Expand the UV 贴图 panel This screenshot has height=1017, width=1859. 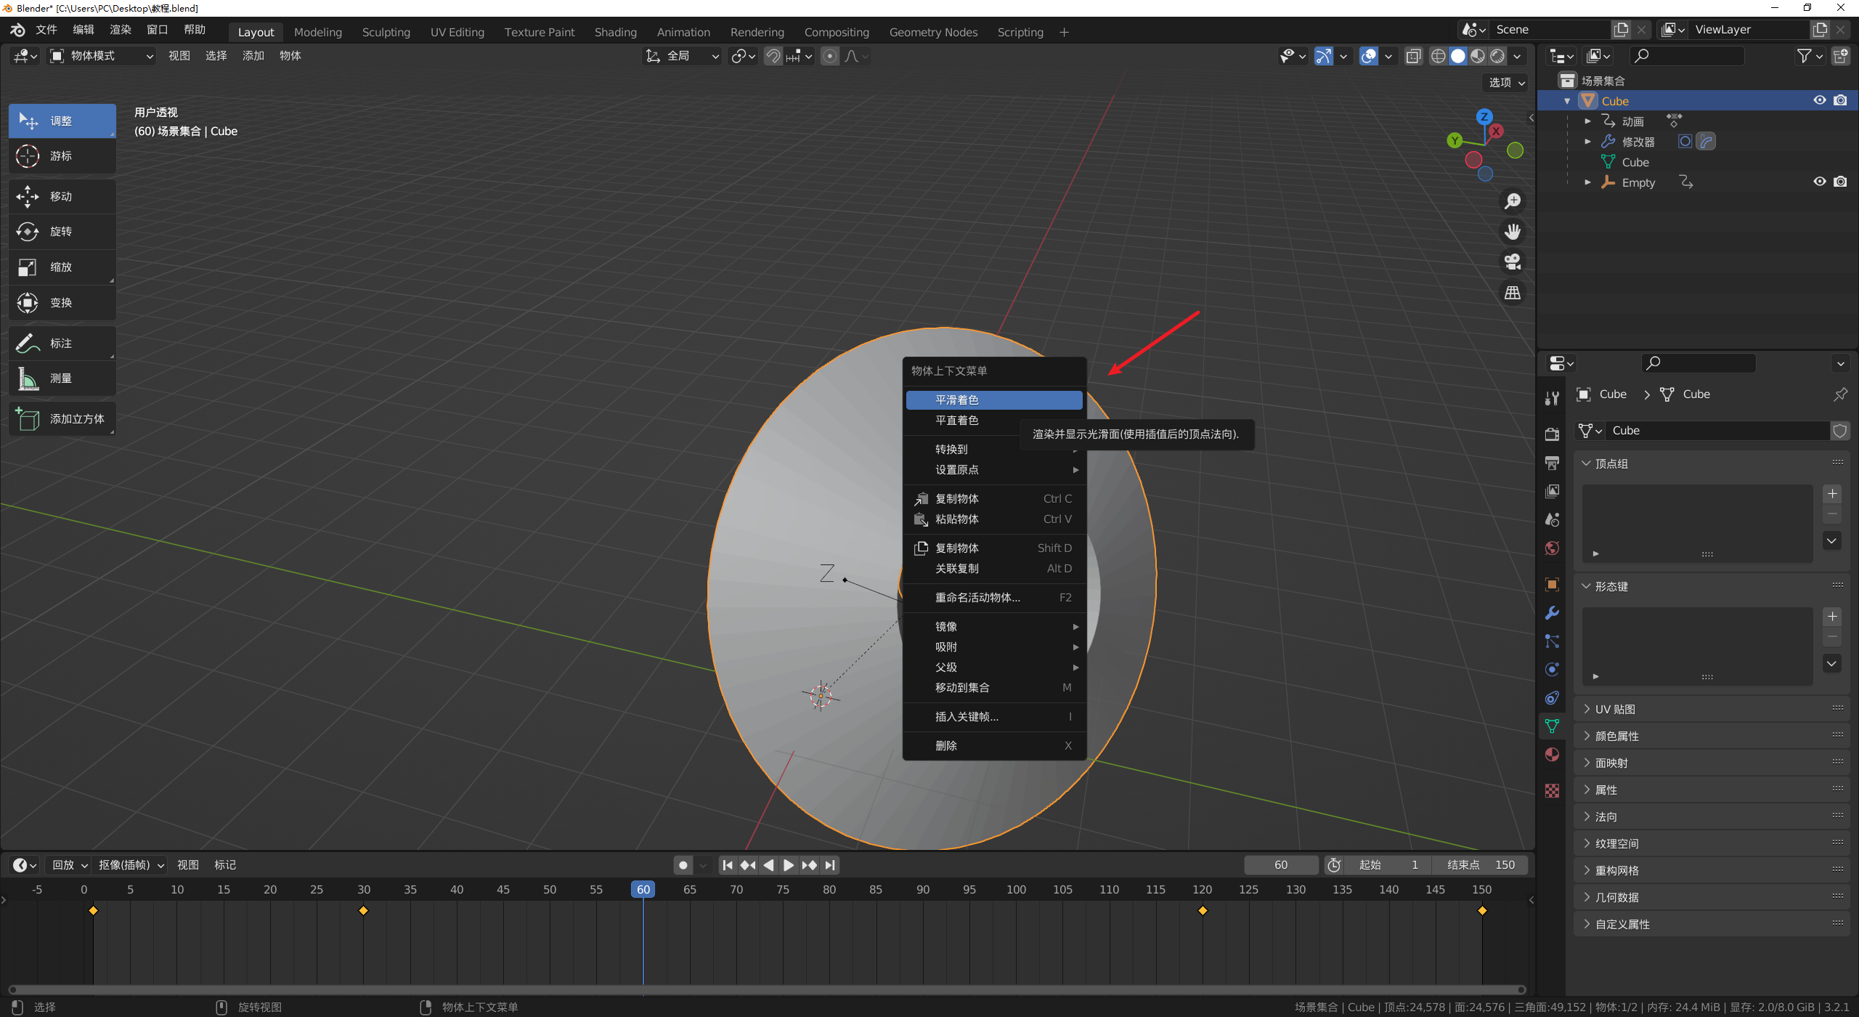[1614, 709]
